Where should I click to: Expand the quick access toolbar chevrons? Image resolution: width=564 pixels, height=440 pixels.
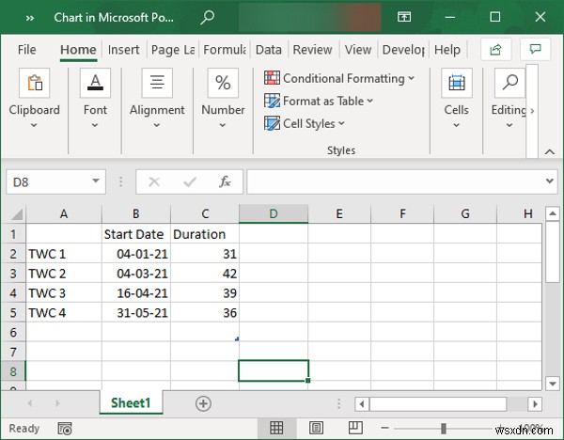click(x=30, y=18)
